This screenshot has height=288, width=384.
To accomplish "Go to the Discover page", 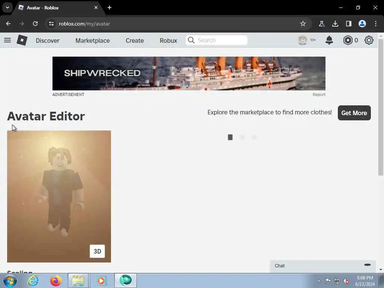I will coord(48,40).
